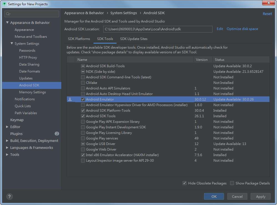The height and width of the screenshot is (205, 277).
Task: Toggle Hide Obsolete Packages checkbox
Action: (x=184, y=183)
